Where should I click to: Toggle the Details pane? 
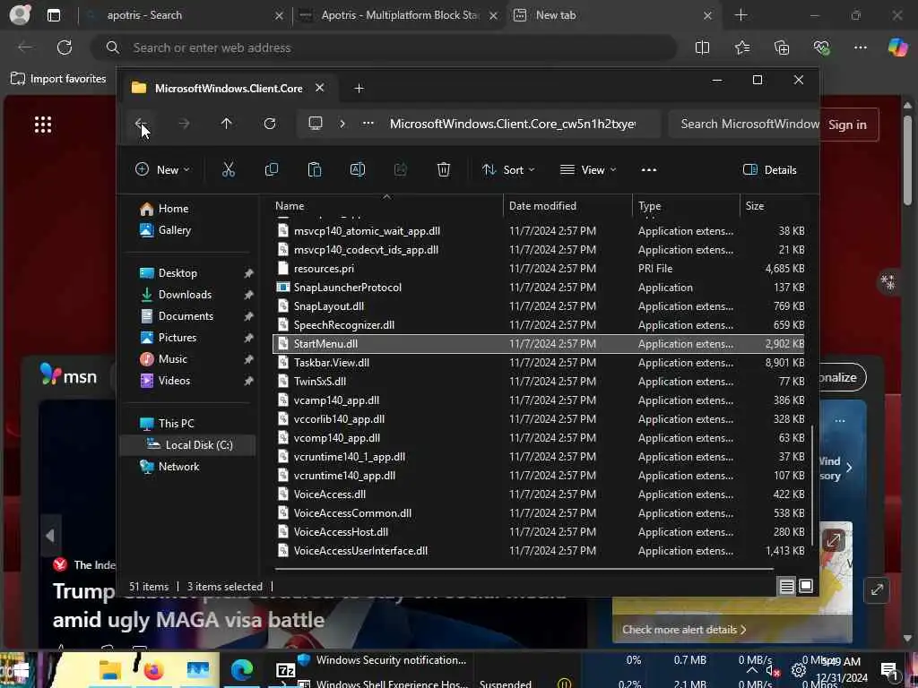pyautogui.click(x=769, y=169)
